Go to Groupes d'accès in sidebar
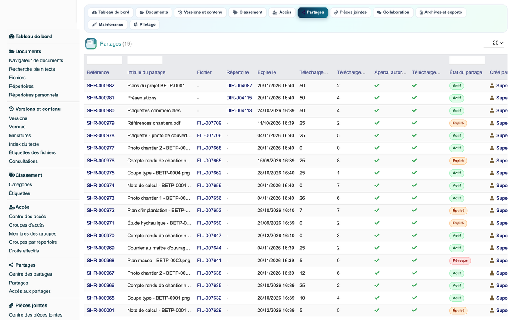 pyautogui.click(x=27, y=225)
